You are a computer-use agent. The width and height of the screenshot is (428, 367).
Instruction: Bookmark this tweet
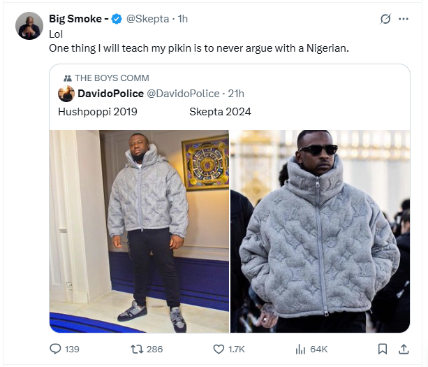pos(383,348)
